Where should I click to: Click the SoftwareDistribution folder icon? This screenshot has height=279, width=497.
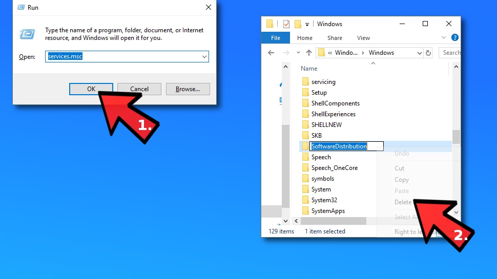click(x=305, y=146)
